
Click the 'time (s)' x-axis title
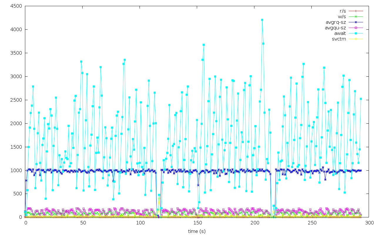[197, 231]
